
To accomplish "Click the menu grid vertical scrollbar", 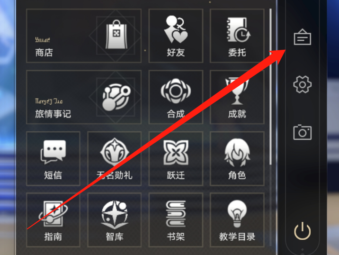I will (271, 87).
